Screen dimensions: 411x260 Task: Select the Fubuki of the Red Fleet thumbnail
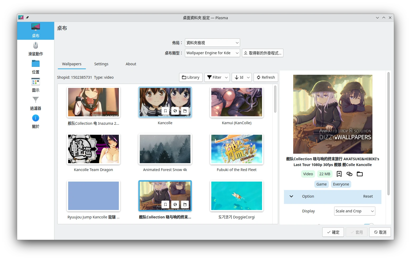tap(237, 149)
